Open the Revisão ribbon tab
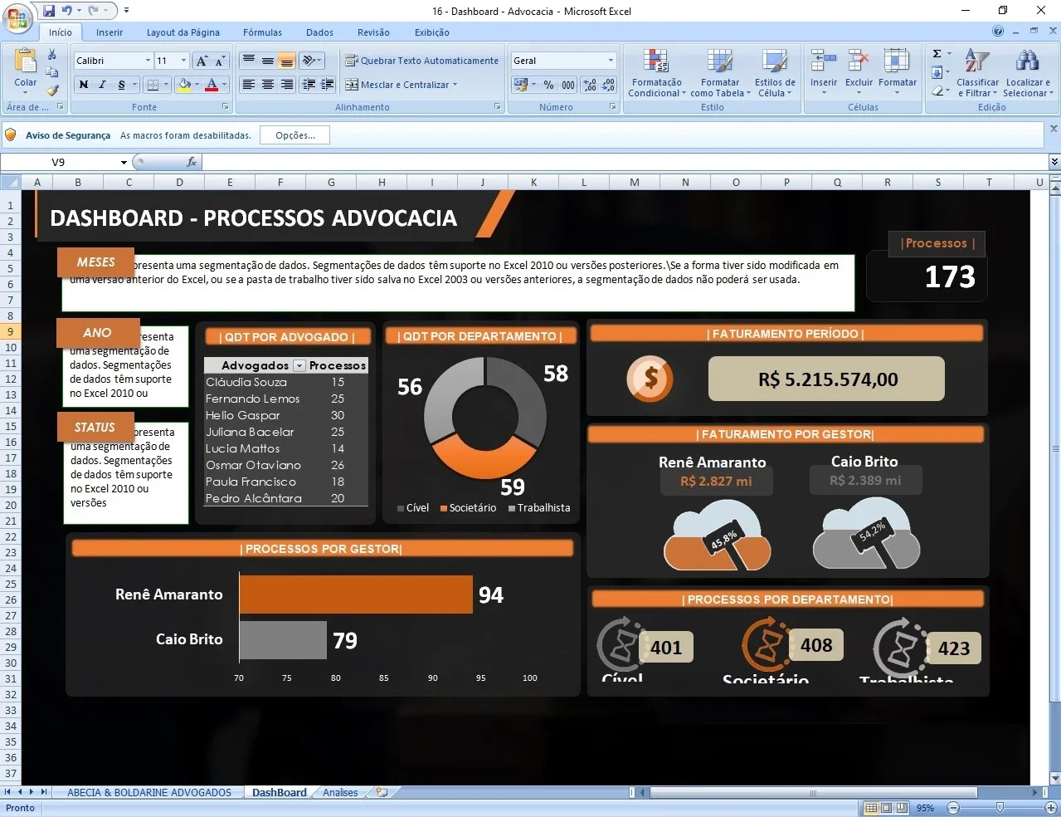The height and width of the screenshot is (817, 1061). click(x=373, y=32)
